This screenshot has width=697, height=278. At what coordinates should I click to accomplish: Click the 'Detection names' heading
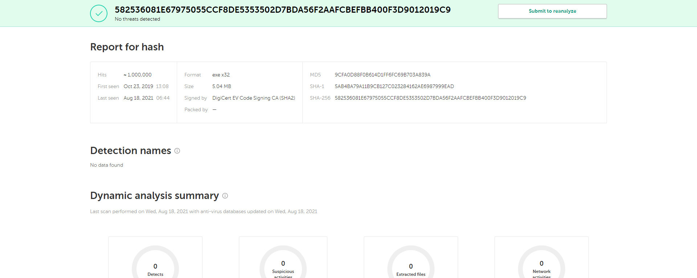tap(131, 150)
